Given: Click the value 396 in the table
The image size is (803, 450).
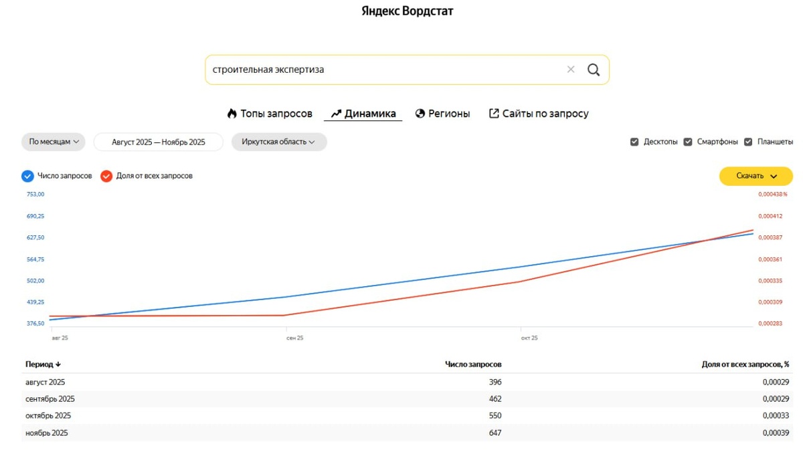Looking at the screenshot, I should coord(495,382).
